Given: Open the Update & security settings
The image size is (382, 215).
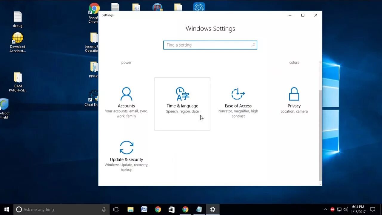Looking at the screenshot, I should tap(126, 157).
